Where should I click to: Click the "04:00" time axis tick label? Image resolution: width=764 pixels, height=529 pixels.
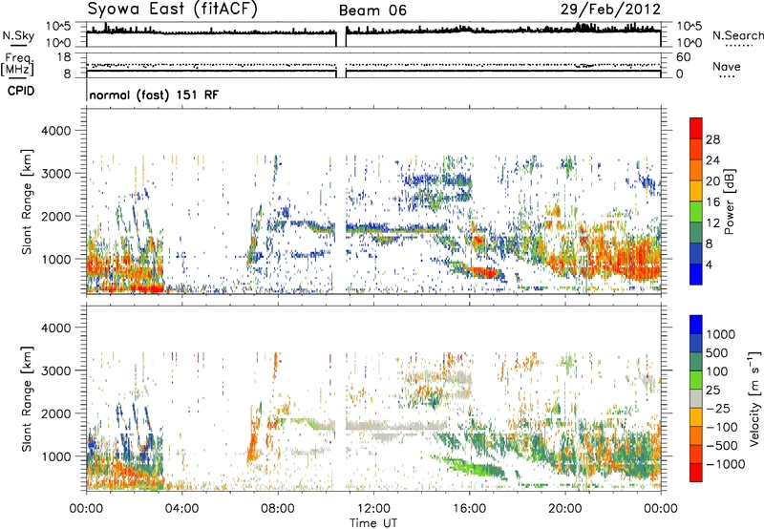[x=181, y=509]
